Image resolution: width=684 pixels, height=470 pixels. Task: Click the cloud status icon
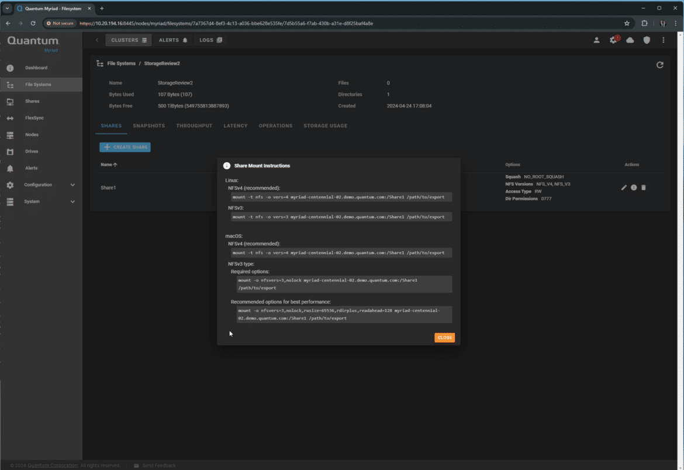tap(630, 40)
